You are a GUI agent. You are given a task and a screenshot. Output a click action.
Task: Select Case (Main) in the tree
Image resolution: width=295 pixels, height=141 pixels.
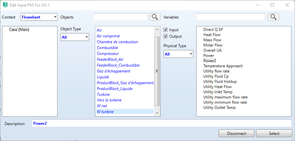pyautogui.click(x=19, y=30)
